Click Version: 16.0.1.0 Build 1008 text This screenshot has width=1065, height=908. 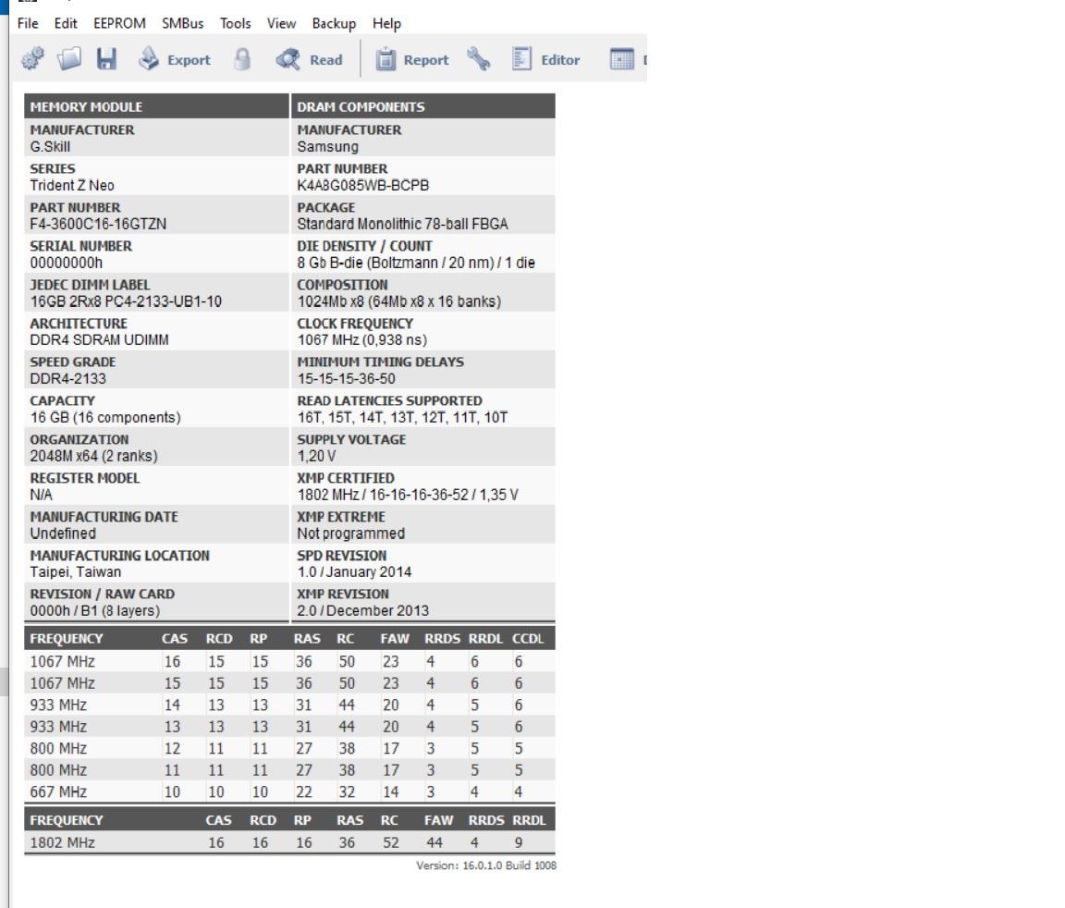(486, 865)
